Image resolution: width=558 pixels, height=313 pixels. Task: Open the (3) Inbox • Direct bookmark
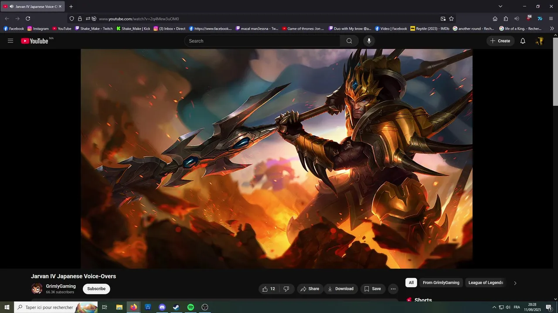pos(170,29)
